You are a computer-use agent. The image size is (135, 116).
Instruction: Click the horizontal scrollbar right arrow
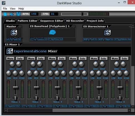(129, 110)
